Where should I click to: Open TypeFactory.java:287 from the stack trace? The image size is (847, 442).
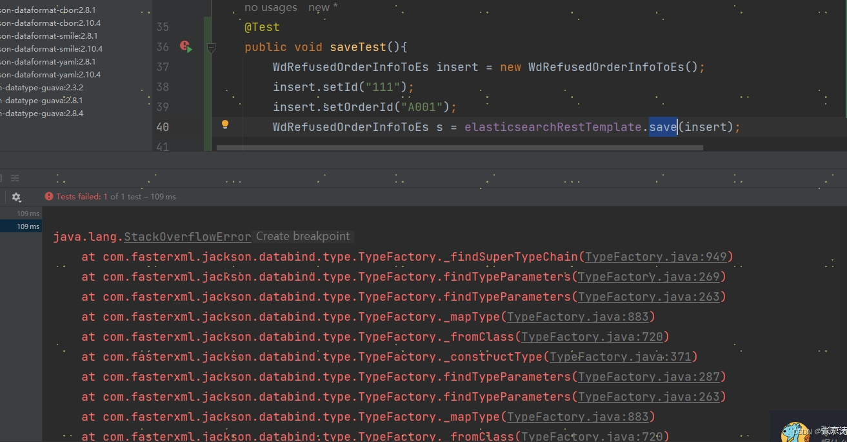click(650, 376)
